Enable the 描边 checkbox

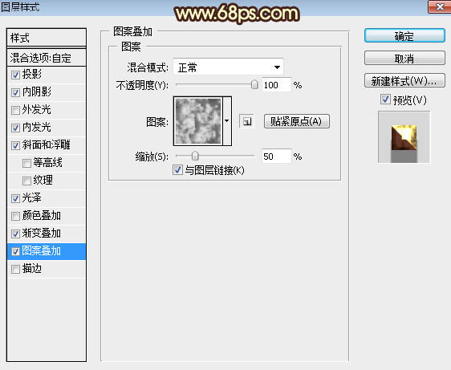pos(15,269)
